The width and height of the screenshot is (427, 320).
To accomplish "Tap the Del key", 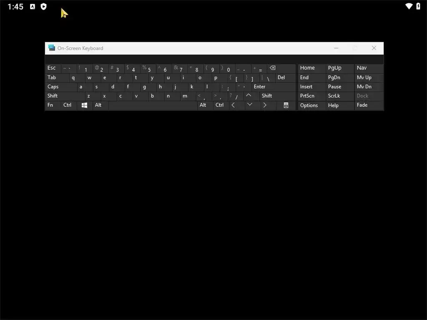I will [285, 78].
